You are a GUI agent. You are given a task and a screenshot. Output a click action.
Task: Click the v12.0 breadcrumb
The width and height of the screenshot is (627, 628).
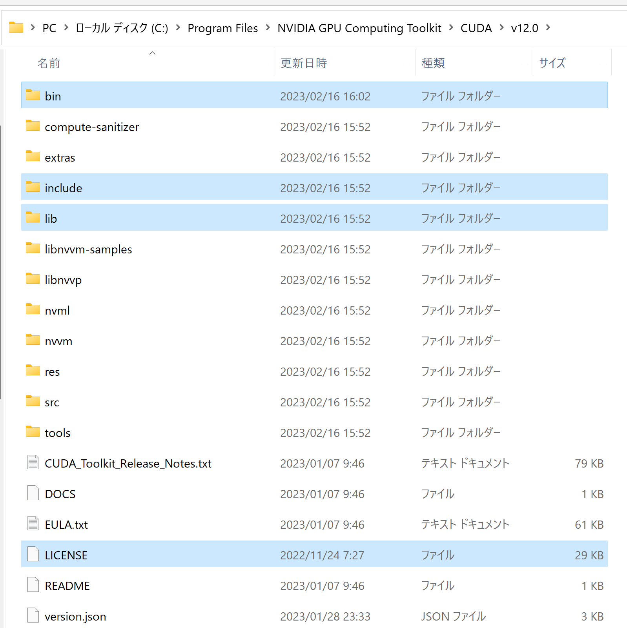(x=525, y=28)
